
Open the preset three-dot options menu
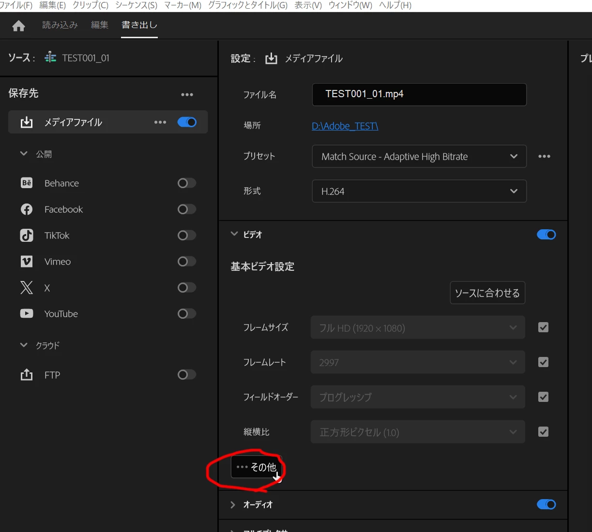coord(544,156)
